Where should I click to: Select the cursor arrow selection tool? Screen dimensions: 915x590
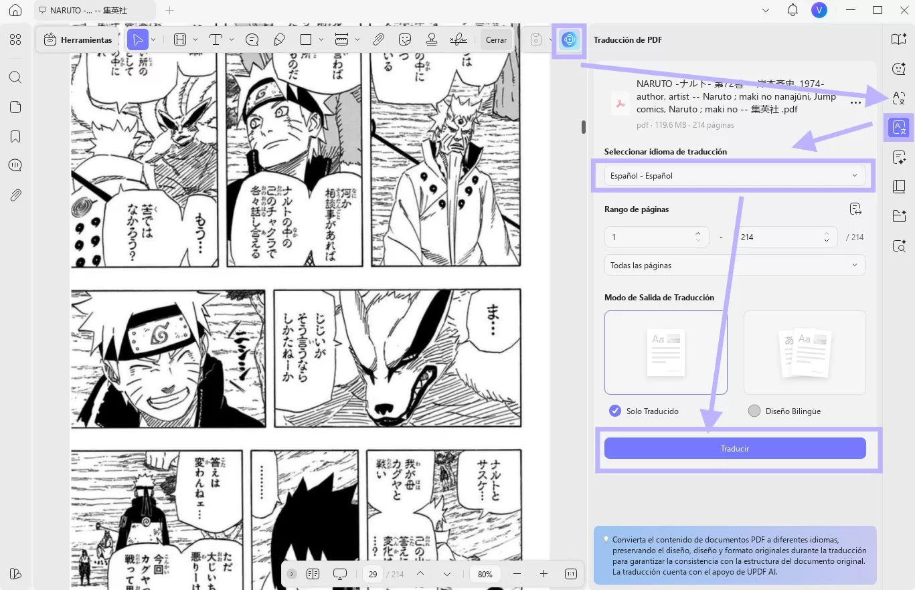click(137, 39)
